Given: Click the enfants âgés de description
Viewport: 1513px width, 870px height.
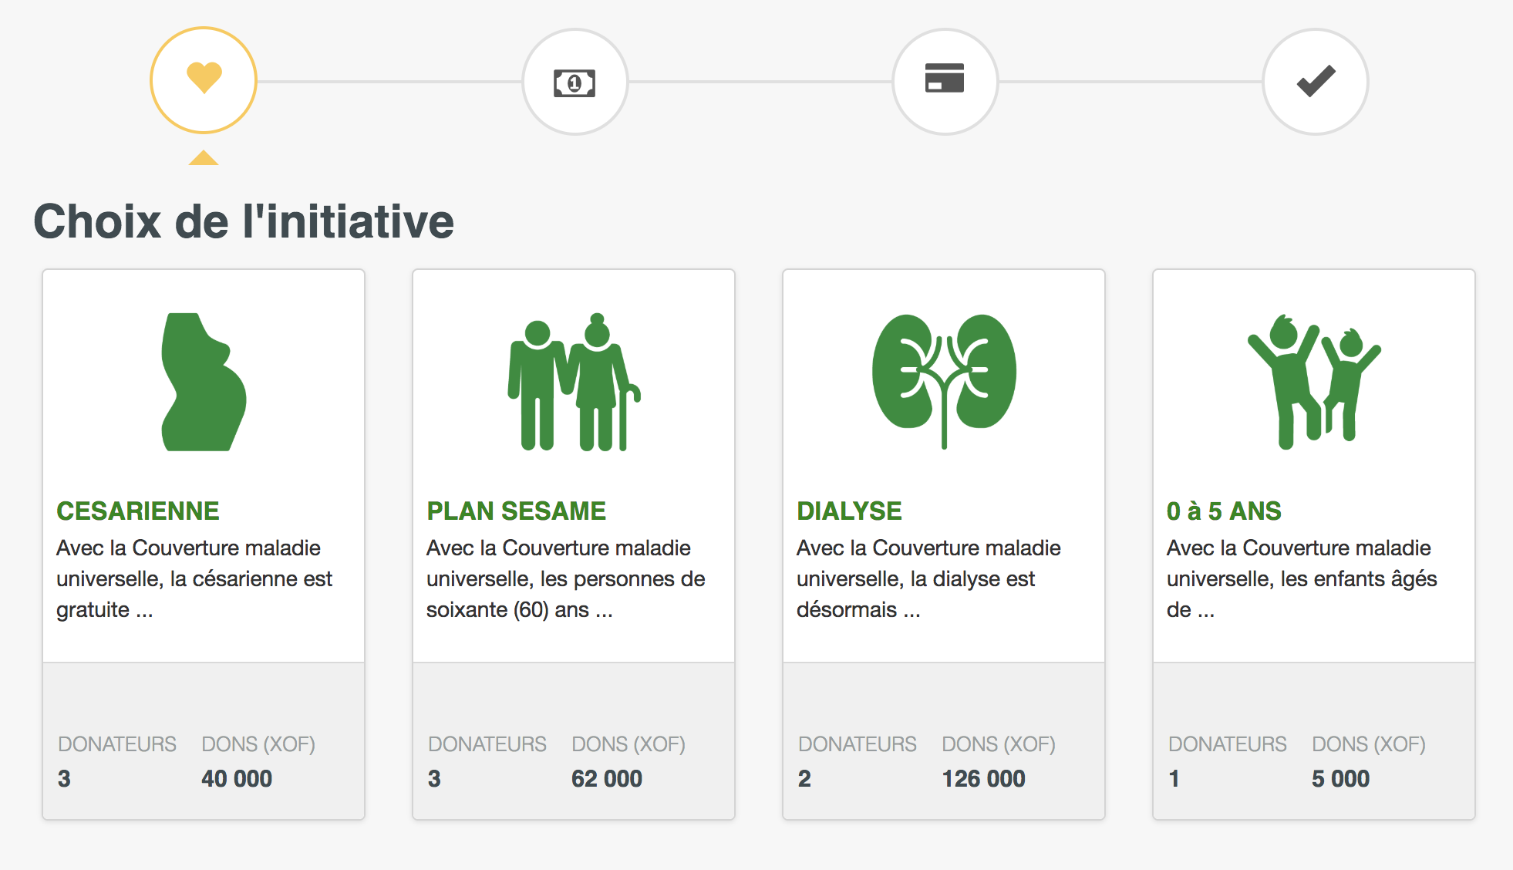Looking at the screenshot, I should pos(1302,578).
